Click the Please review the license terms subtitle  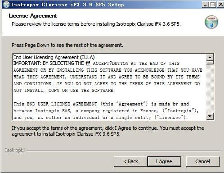coord(96,24)
